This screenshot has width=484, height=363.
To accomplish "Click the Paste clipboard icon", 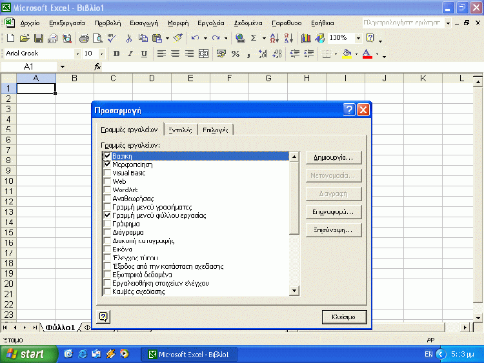I will (x=157, y=38).
